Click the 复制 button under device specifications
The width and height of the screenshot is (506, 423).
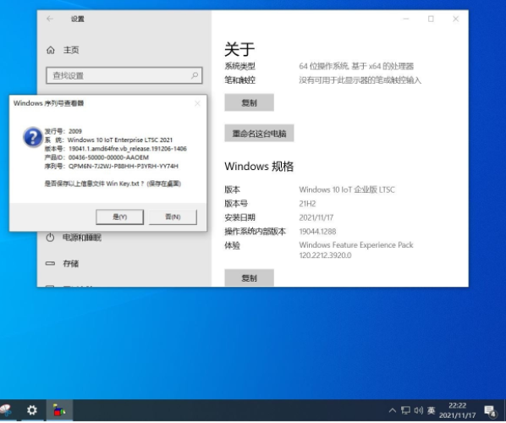point(249,102)
